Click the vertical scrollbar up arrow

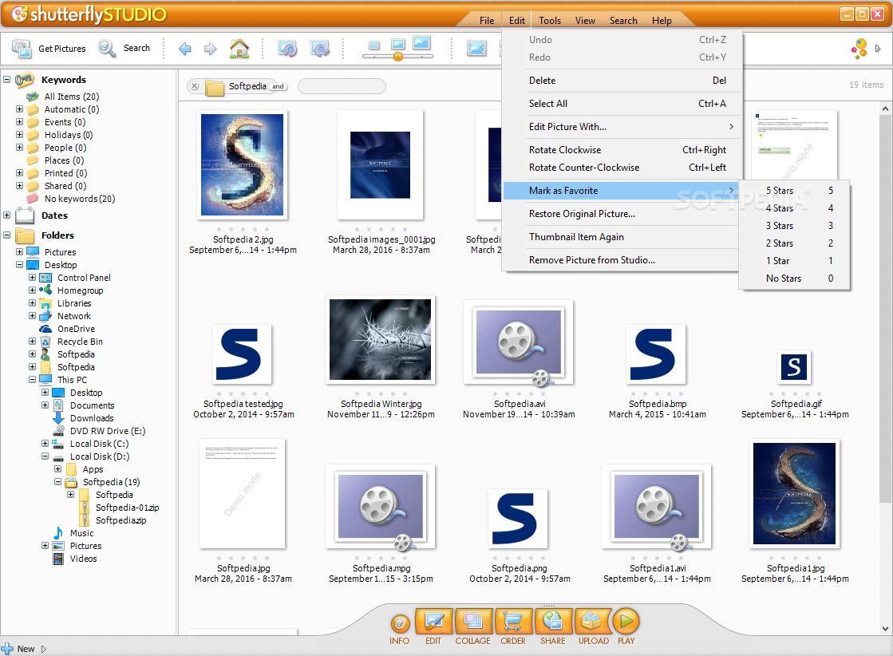coord(885,109)
